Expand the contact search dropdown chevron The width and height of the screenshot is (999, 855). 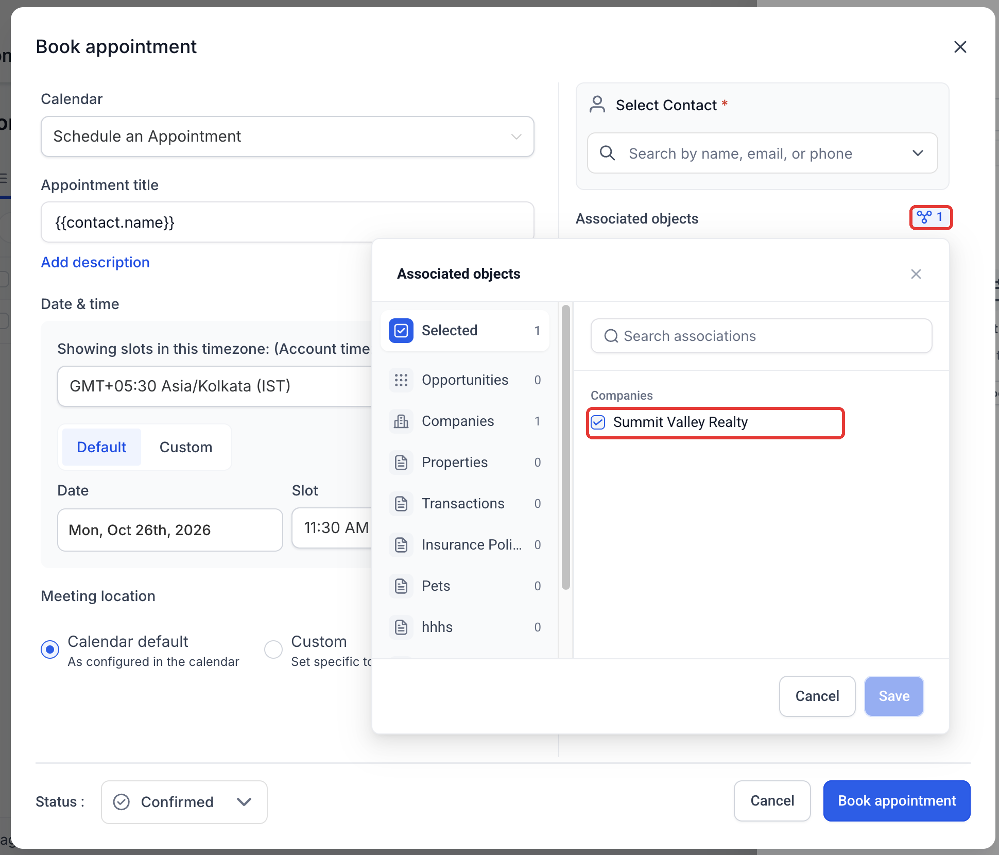tap(918, 153)
